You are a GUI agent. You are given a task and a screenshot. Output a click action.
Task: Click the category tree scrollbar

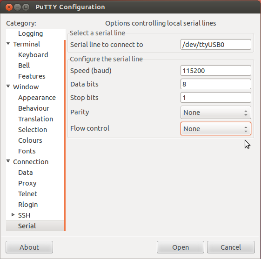click(65, 135)
